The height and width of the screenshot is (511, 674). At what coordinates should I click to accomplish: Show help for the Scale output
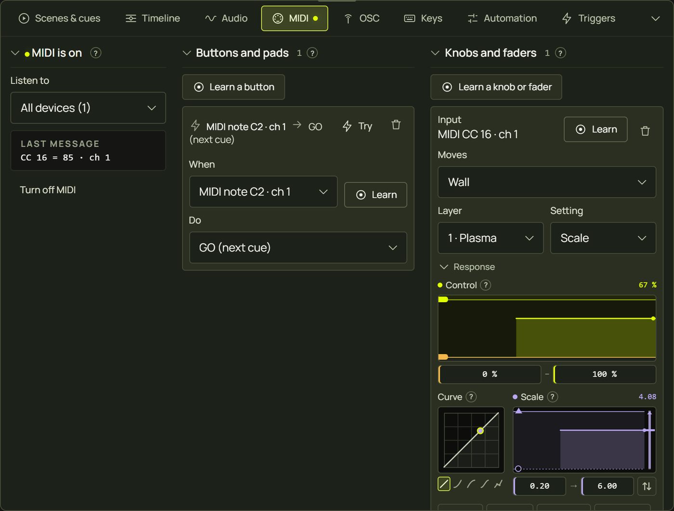(553, 397)
